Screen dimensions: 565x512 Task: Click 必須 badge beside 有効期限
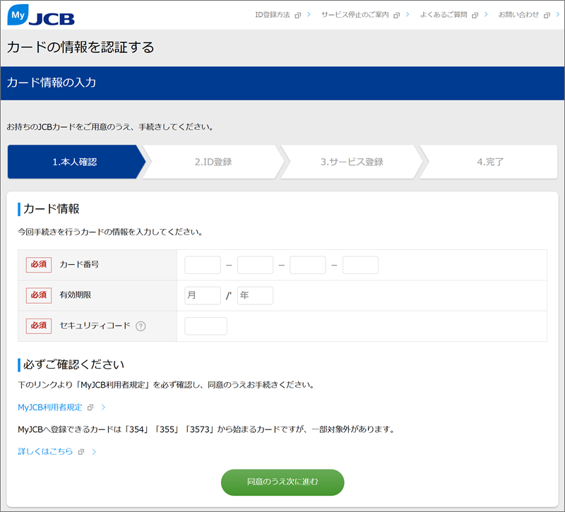tap(39, 295)
